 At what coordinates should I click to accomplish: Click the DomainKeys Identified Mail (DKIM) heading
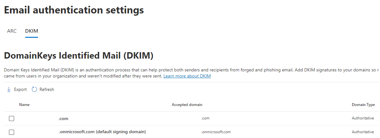point(79,55)
